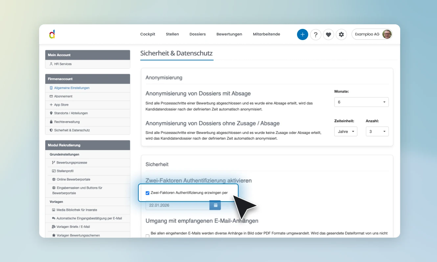Click the document icon beside Allgemeine Einstellungen
The height and width of the screenshot is (262, 437).
click(51, 88)
